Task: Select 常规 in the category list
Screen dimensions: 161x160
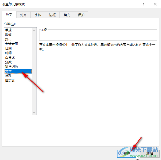Action: coord(18,30)
